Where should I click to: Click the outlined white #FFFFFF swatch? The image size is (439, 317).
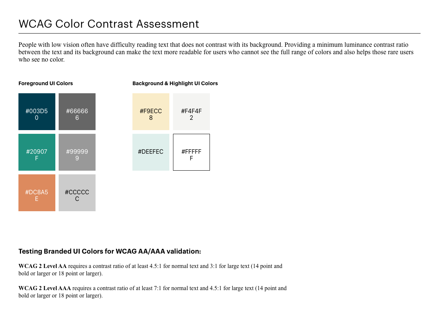191,152
